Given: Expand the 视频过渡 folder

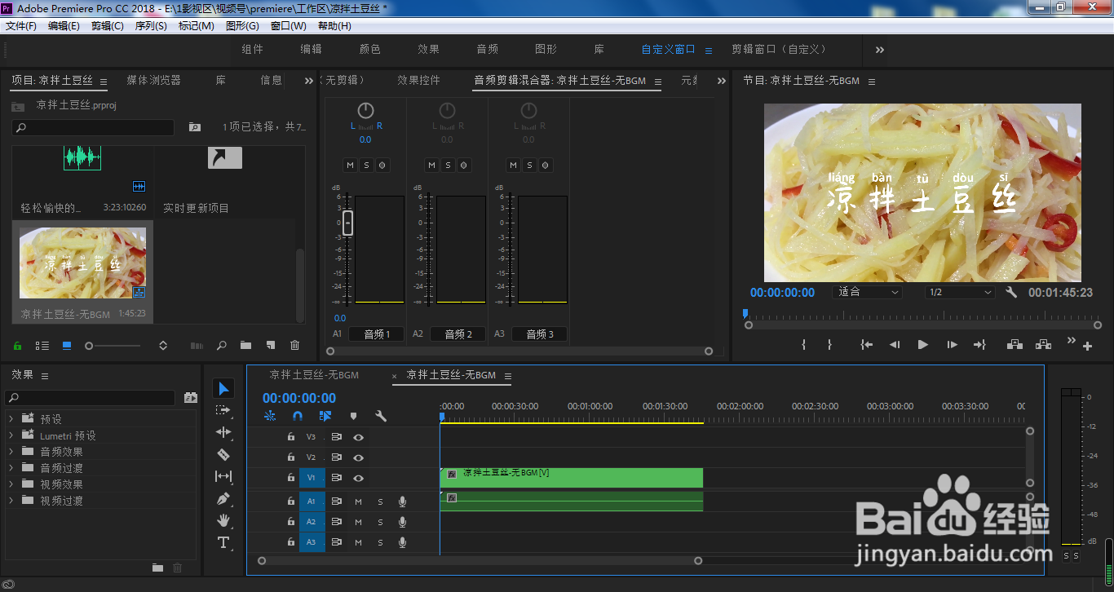Looking at the screenshot, I should point(11,500).
